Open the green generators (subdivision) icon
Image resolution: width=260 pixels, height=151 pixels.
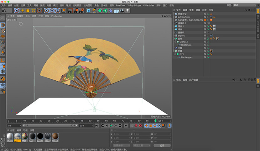coord(100,11)
